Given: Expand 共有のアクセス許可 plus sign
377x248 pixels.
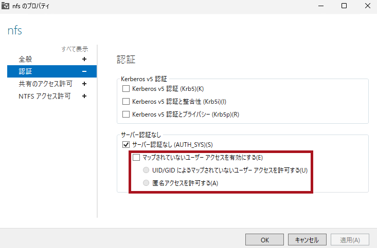Looking at the screenshot, I should click(84, 84).
